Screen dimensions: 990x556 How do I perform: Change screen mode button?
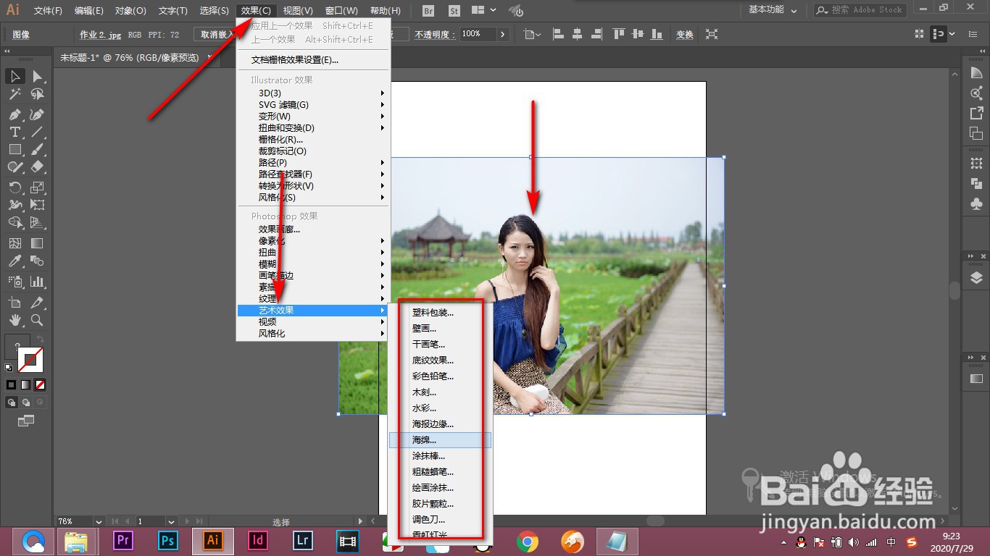(x=25, y=420)
